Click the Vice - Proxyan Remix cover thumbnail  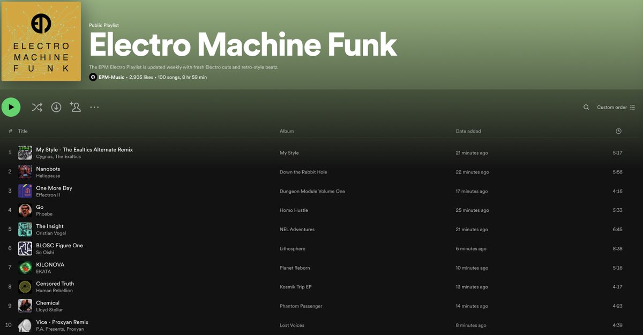[25, 325]
